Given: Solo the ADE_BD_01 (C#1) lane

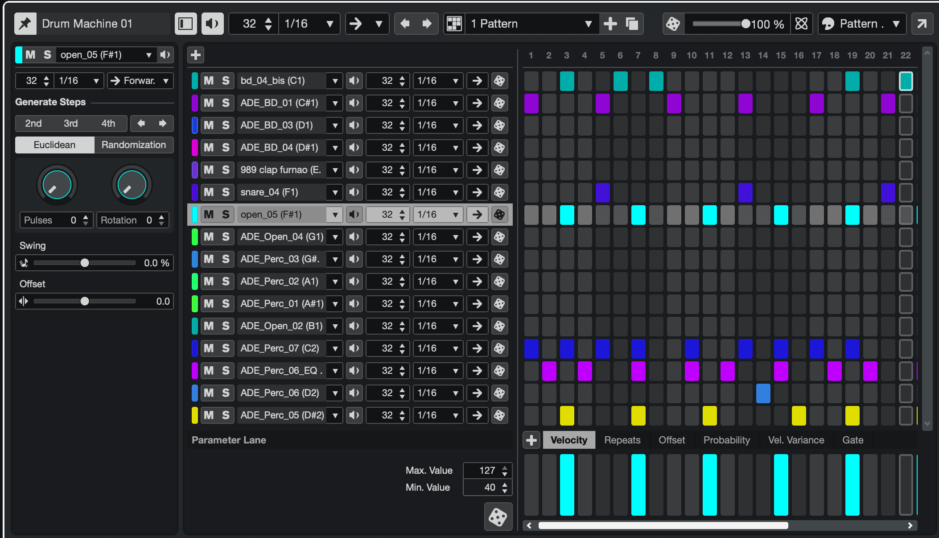Looking at the screenshot, I should pos(226,103).
